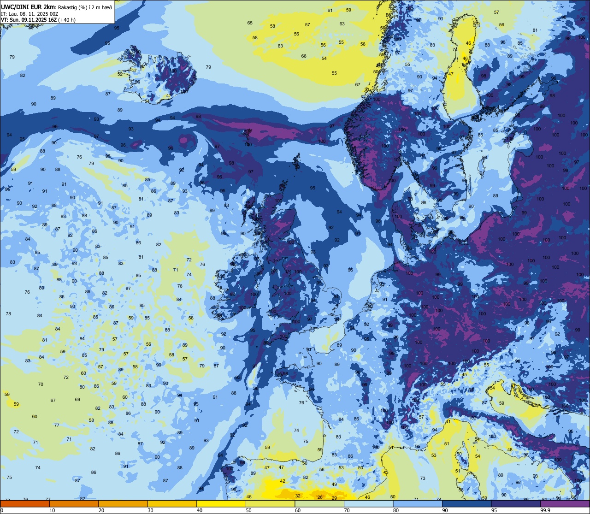
Task: Click the humidity value '61' at the top
Action: [x=330, y=10]
